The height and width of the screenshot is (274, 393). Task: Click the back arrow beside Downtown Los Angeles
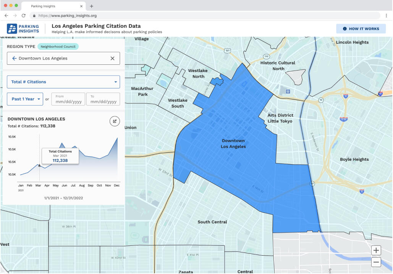pos(14,58)
